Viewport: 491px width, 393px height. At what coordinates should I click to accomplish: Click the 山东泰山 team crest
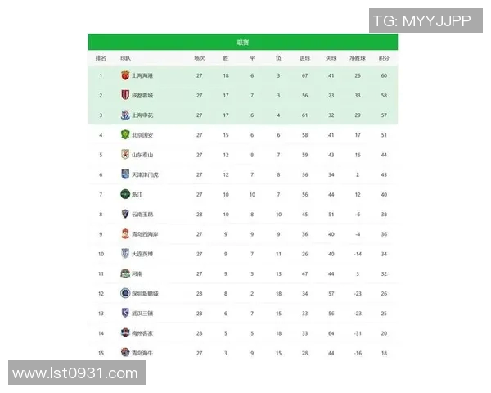pyautogui.click(x=124, y=155)
